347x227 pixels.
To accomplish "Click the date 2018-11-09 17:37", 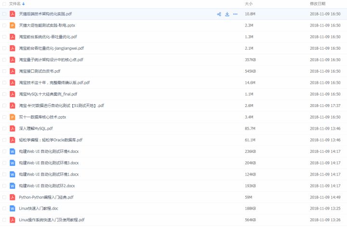I will [325, 106].
